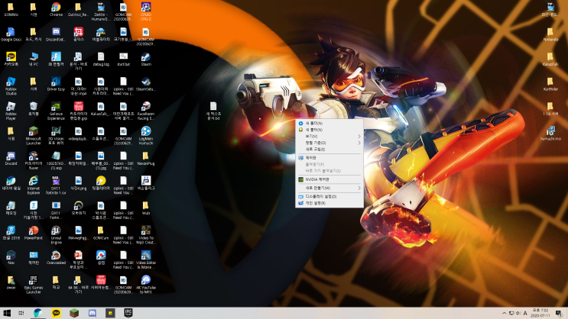Screen dimensions: 568x319
Task: Select the 4K YouTube to MP3 icon
Action: [146, 285]
